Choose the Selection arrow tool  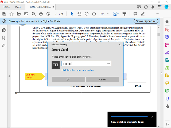point(72,14)
